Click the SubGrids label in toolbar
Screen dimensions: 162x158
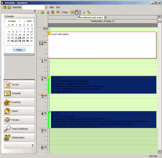coord(17,7)
